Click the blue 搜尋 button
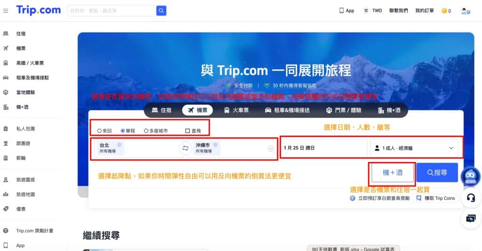The image size is (482, 251). (437, 172)
